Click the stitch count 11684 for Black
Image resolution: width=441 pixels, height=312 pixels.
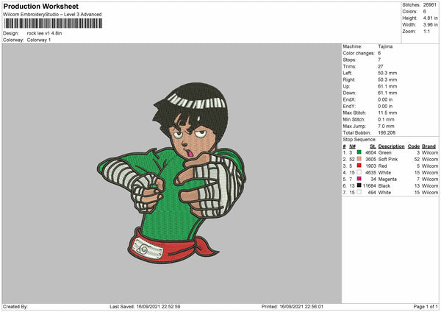369,186
